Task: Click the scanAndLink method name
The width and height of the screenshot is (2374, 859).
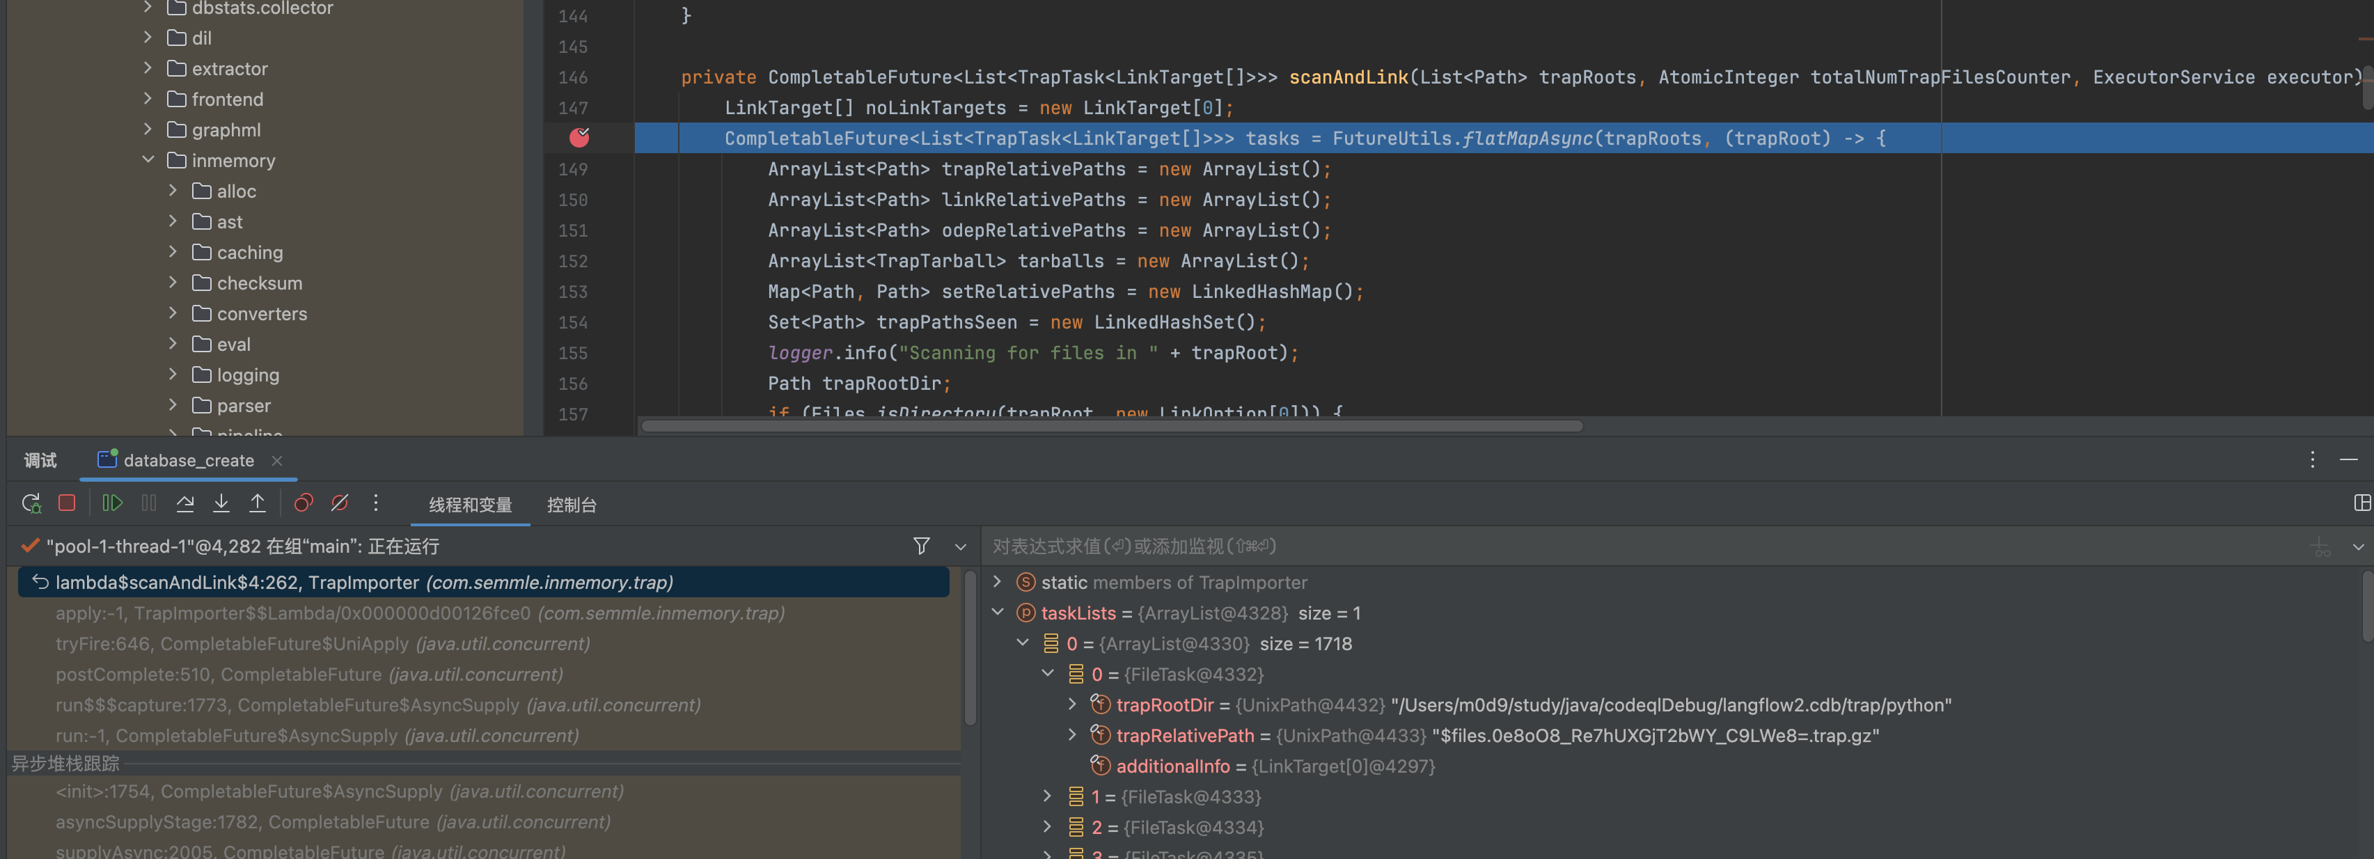Action: point(1349,77)
